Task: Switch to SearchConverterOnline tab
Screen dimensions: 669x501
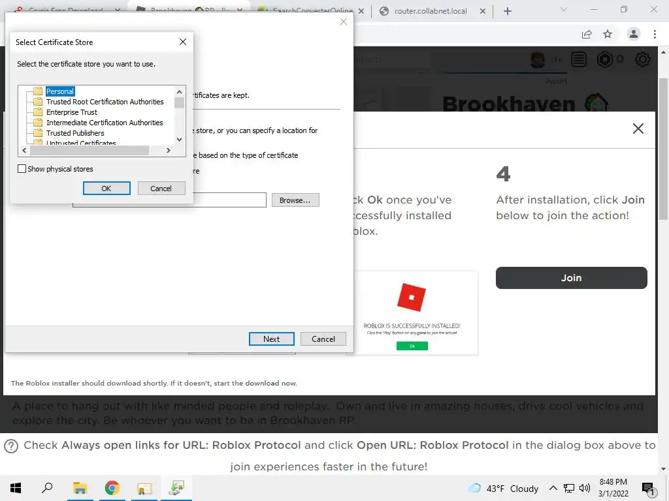Action: coord(312,10)
